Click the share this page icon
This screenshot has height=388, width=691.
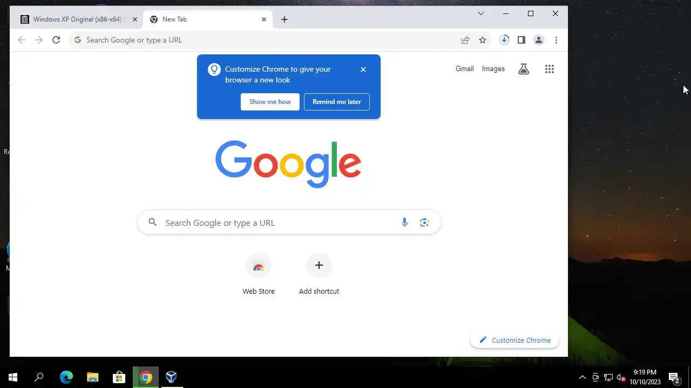click(465, 40)
